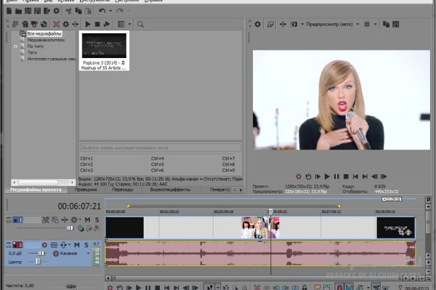
Task: Go to start in preview transport bar
Action: pos(355,176)
